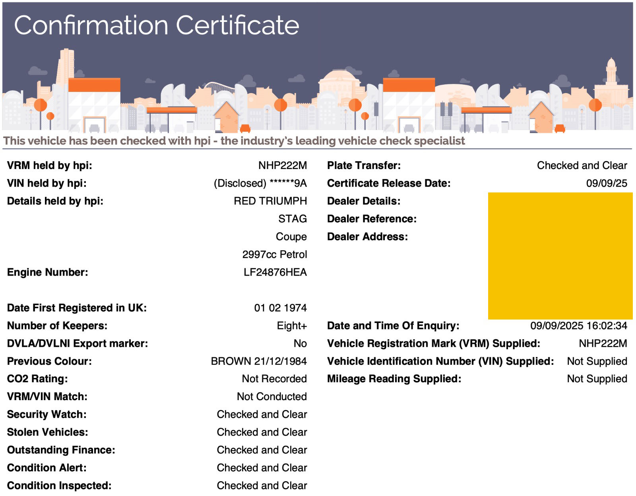This screenshot has width=636, height=496.
Task: Click the 'STAG' model text
Action: [x=293, y=219]
